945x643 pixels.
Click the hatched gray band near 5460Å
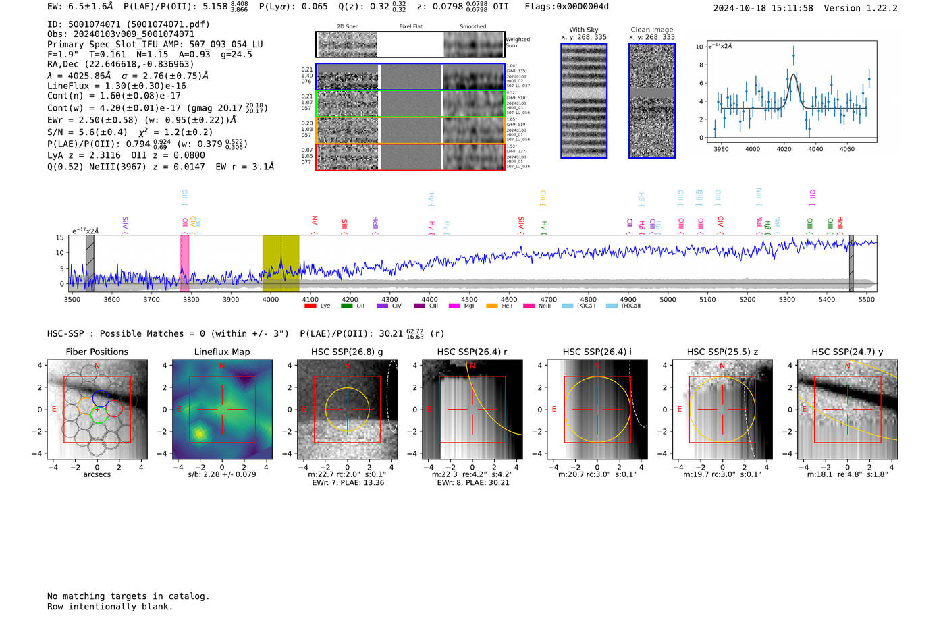coord(851,264)
